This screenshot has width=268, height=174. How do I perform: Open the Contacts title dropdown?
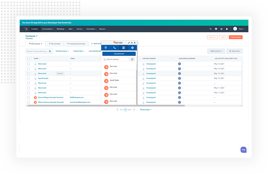click(x=31, y=36)
